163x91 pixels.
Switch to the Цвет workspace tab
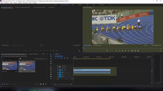pyautogui.click(x=73, y=5)
